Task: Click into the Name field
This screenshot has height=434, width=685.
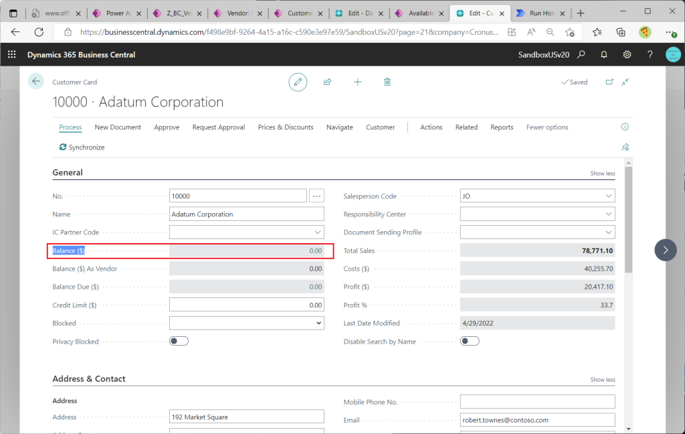Action: pyautogui.click(x=247, y=214)
